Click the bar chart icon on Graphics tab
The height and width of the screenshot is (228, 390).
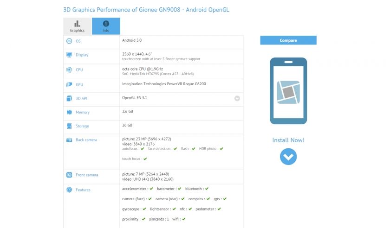(77, 24)
